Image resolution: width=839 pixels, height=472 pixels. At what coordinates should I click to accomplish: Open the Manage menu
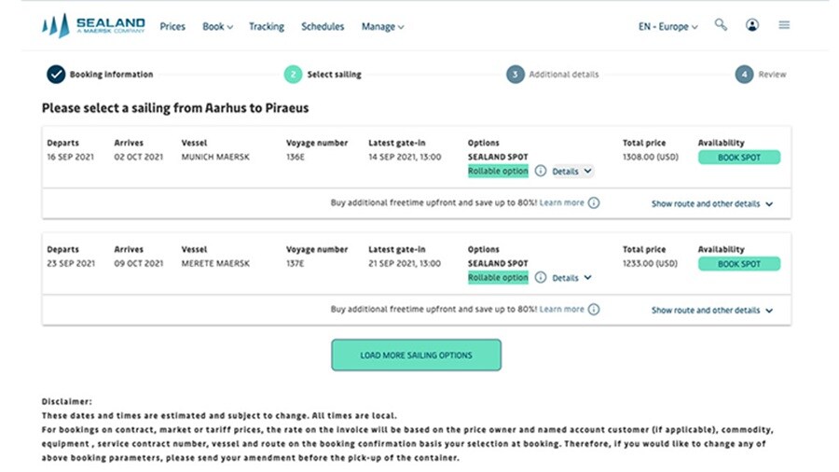pos(382,27)
